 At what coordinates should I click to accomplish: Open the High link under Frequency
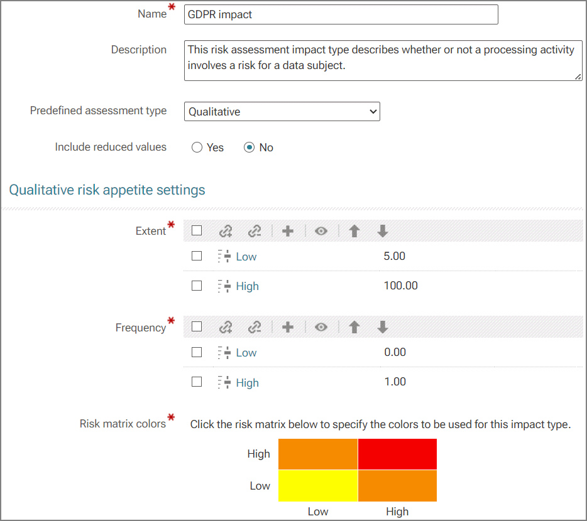tap(247, 383)
